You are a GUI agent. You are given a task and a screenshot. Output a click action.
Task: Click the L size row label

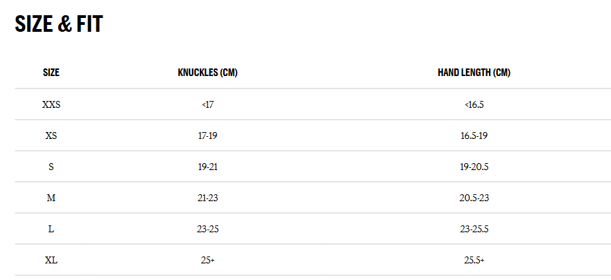coord(51,229)
